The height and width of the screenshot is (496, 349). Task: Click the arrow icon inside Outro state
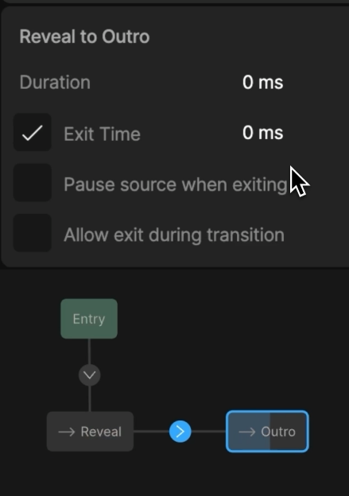point(247,432)
